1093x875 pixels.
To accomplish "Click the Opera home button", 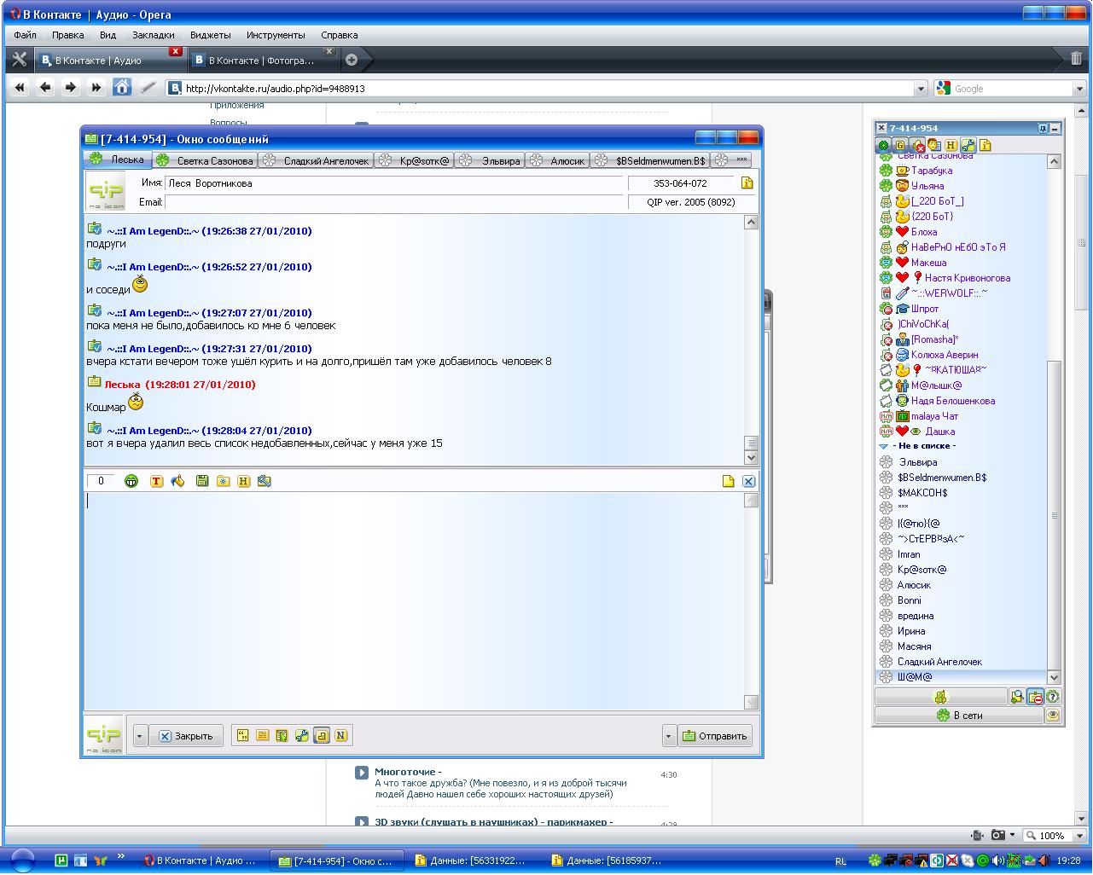I will pos(122,88).
